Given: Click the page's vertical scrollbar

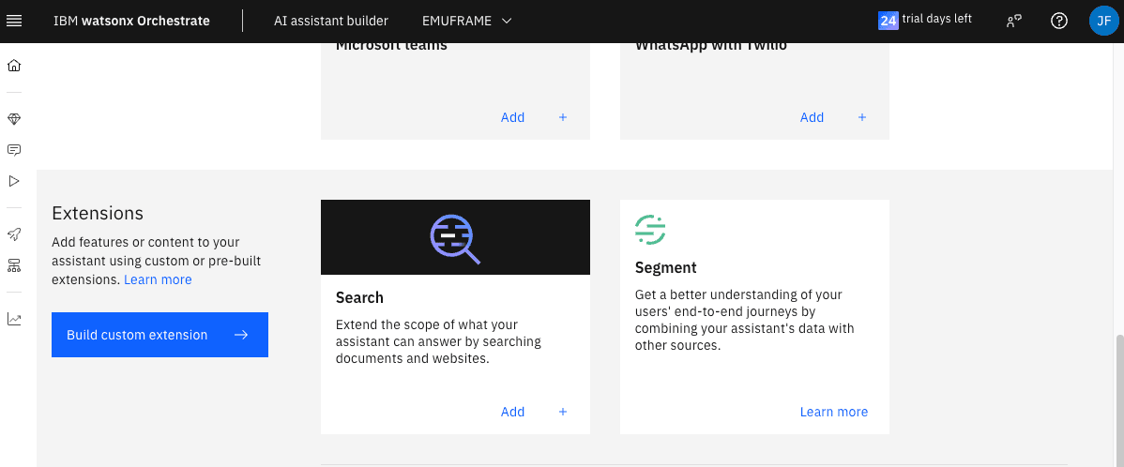Looking at the screenshot, I should tap(1118, 394).
